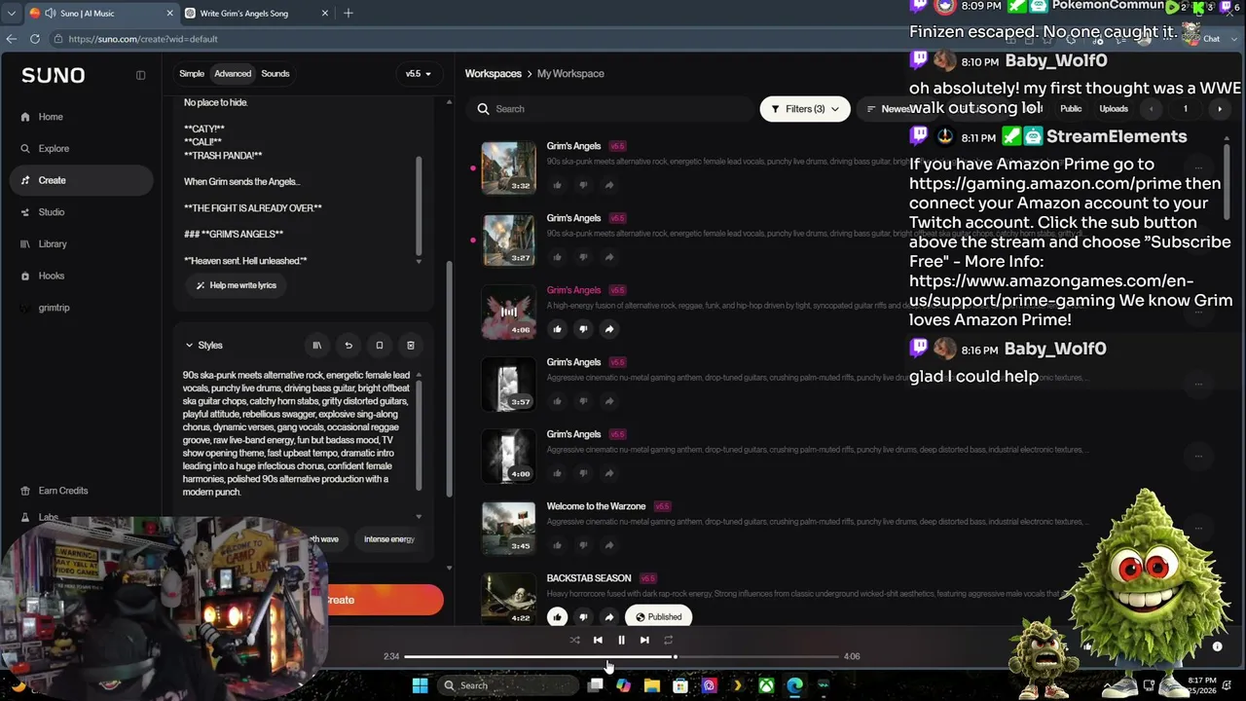The width and height of the screenshot is (1246, 701).
Task: Clear the Styles text with trash icon
Action: tap(411, 346)
